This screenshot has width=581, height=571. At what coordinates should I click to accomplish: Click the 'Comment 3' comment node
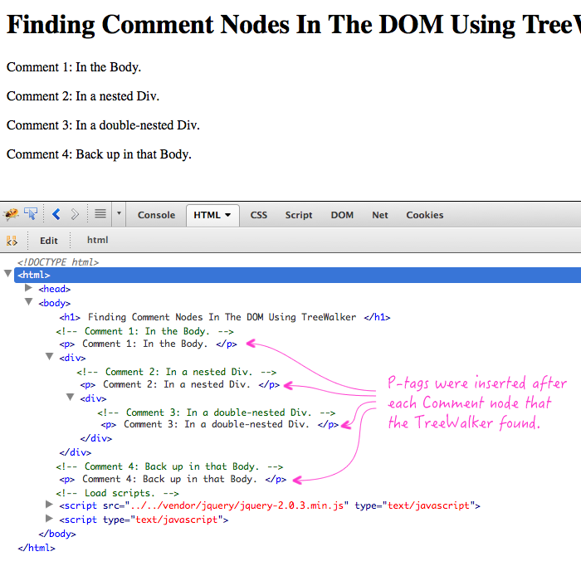pos(217,412)
